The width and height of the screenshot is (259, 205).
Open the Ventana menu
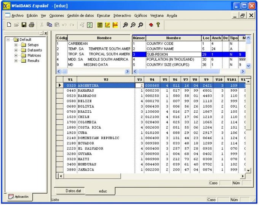pos(157,16)
